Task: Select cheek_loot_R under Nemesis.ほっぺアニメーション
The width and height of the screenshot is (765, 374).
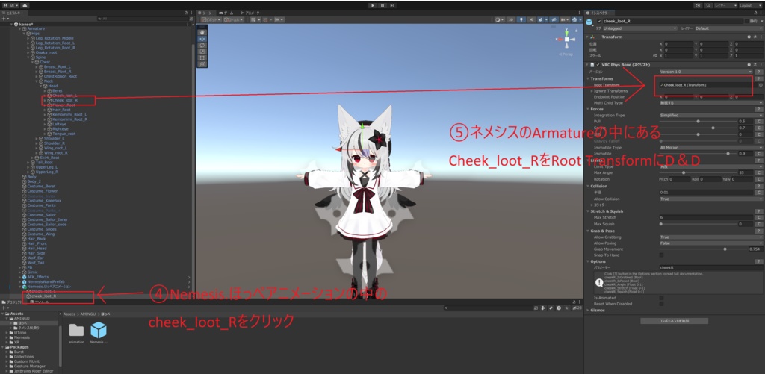Action: click(44, 296)
